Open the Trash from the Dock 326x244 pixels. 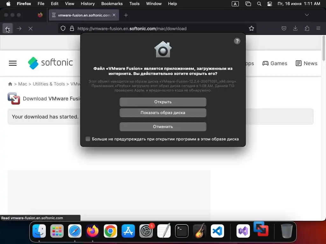click(287, 231)
